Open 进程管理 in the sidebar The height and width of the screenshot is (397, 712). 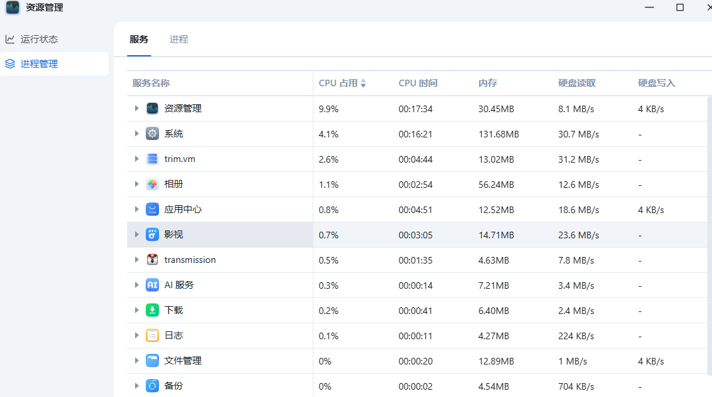coord(54,64)
